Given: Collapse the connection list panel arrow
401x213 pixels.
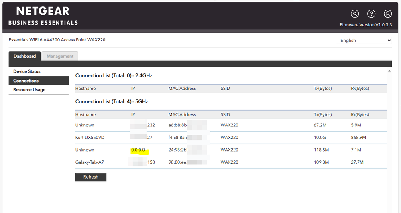Looking at the screenshot, I should [x=389, y=71].
